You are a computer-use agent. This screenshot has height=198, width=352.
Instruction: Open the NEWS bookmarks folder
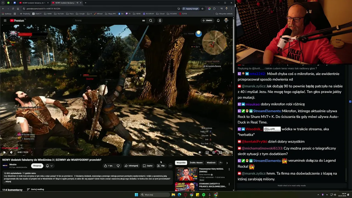pyautogui.click(x=137, y=13)
